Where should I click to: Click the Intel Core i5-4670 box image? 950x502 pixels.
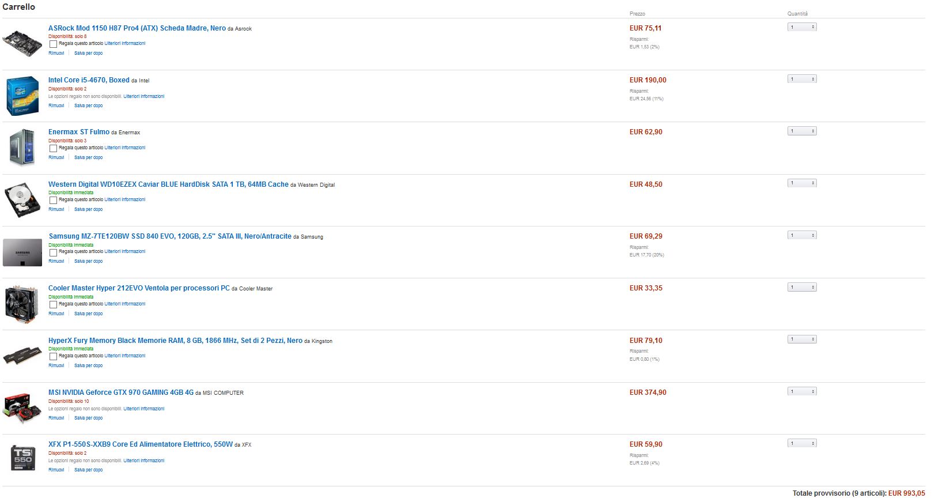click(22, 96)
